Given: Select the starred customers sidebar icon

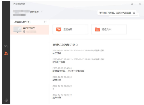Looking at the screenshot, I should [6, 53].
